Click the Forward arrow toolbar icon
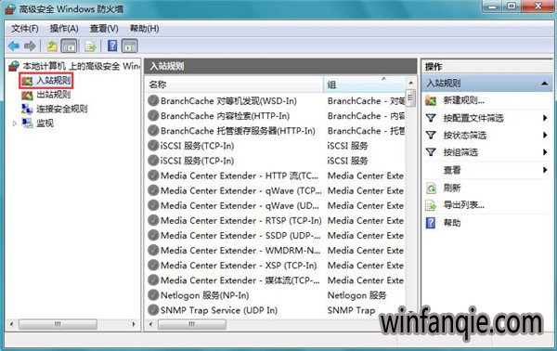557x351 pixels. pos(30,45)
